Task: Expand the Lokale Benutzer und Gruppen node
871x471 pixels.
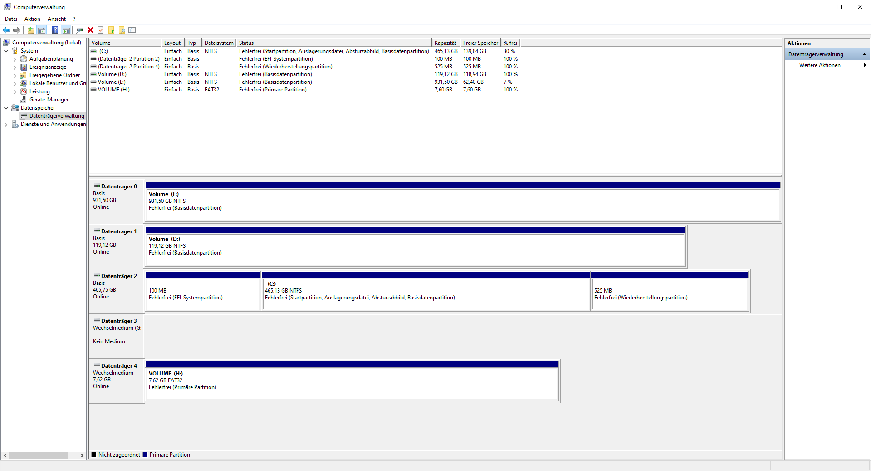Action: click(15, 83)
